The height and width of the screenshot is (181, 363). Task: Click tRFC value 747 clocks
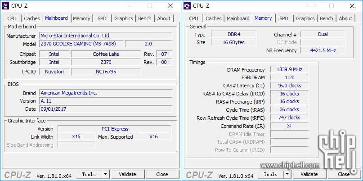(x=289, y=118)
